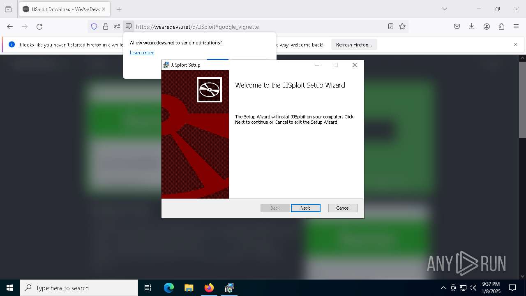Open a new Firefox tab
This screenshot has width=526, height=296.
[119, 9]
